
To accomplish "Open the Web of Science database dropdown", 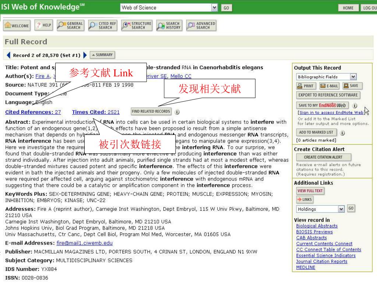I will 214,8.
